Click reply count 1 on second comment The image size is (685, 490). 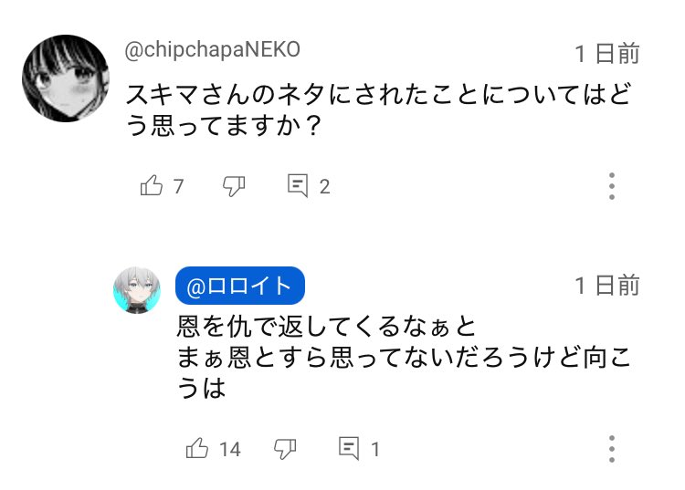374,450
